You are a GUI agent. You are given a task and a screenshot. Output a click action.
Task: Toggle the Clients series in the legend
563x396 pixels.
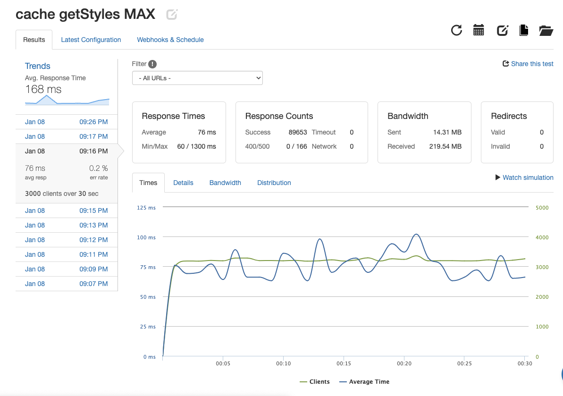tap(314, 382)
